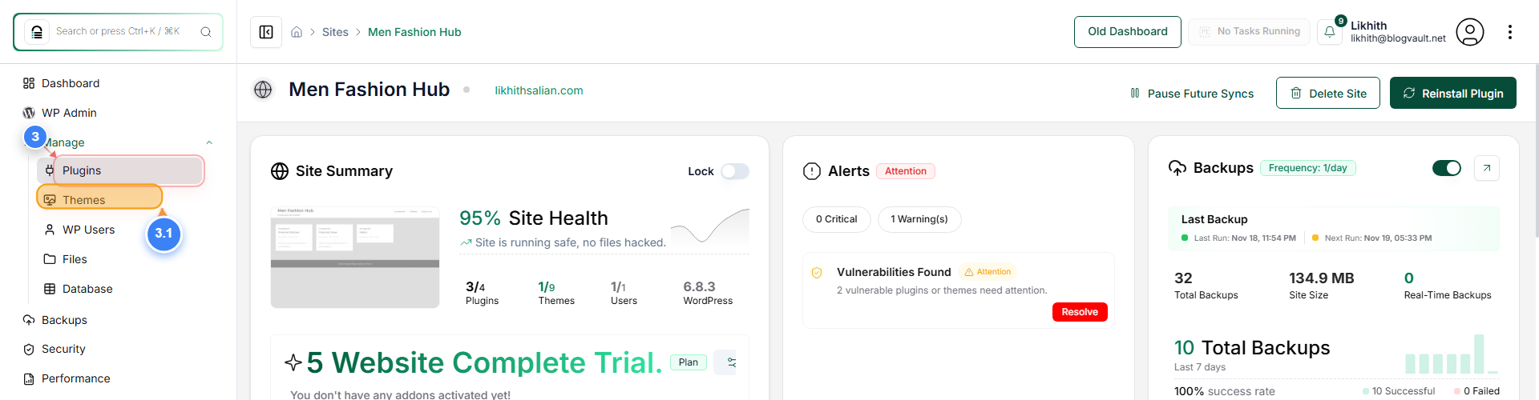The height and width of the screenshot is (400, 1539).
Task: Click the Delete Site button
Action: (x=1328, y=93)
